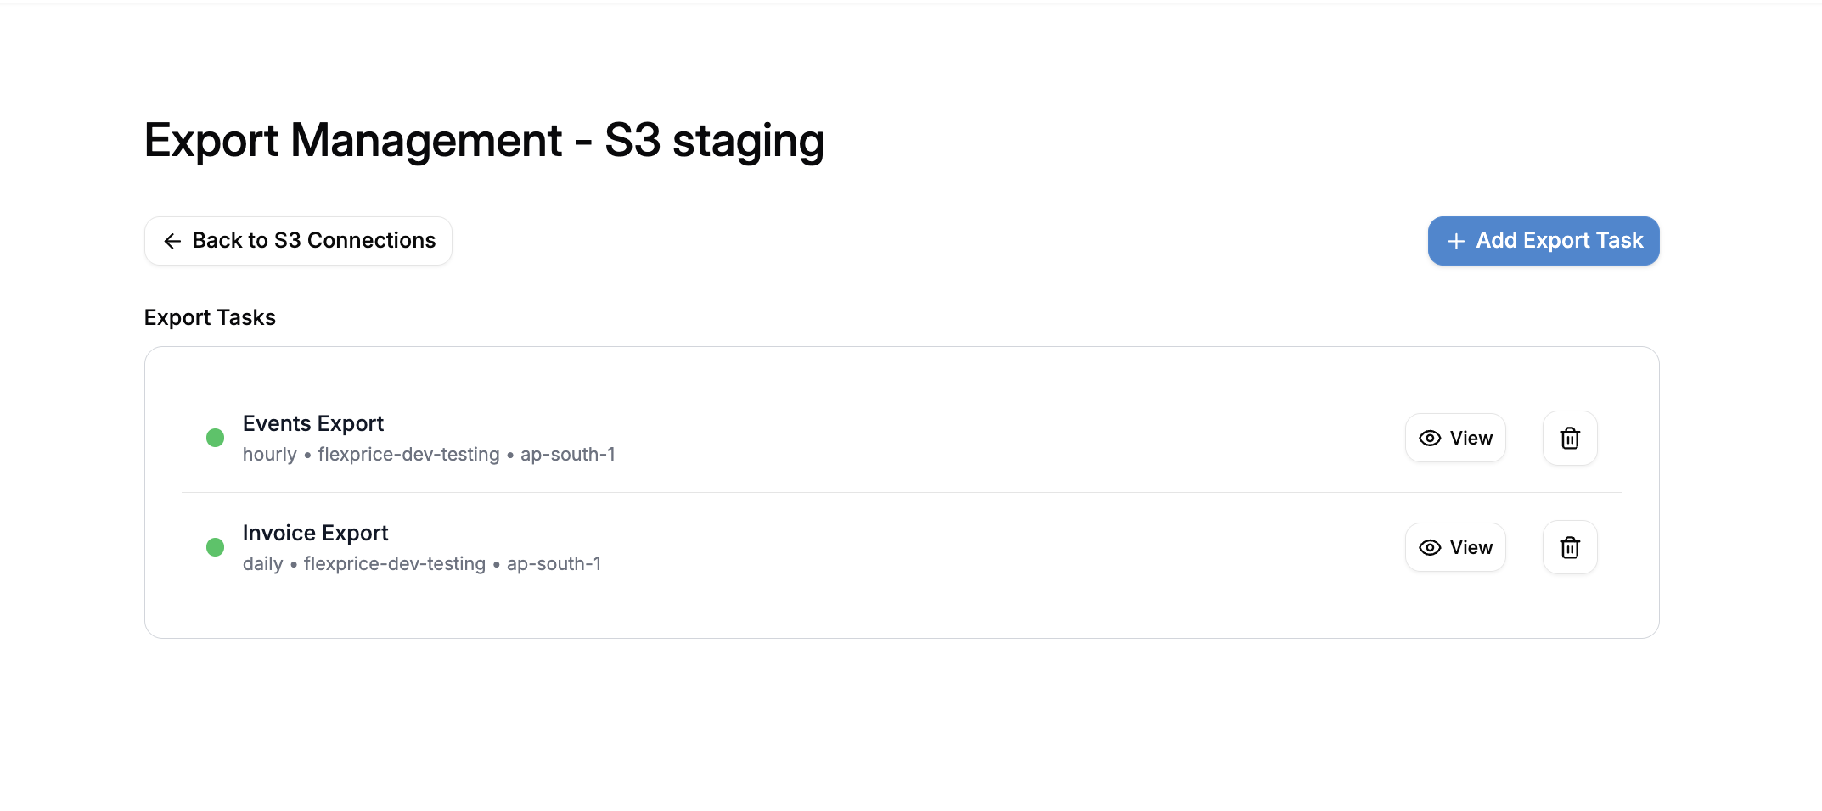Click the eye icon for Events Export

click(1430, 438)
